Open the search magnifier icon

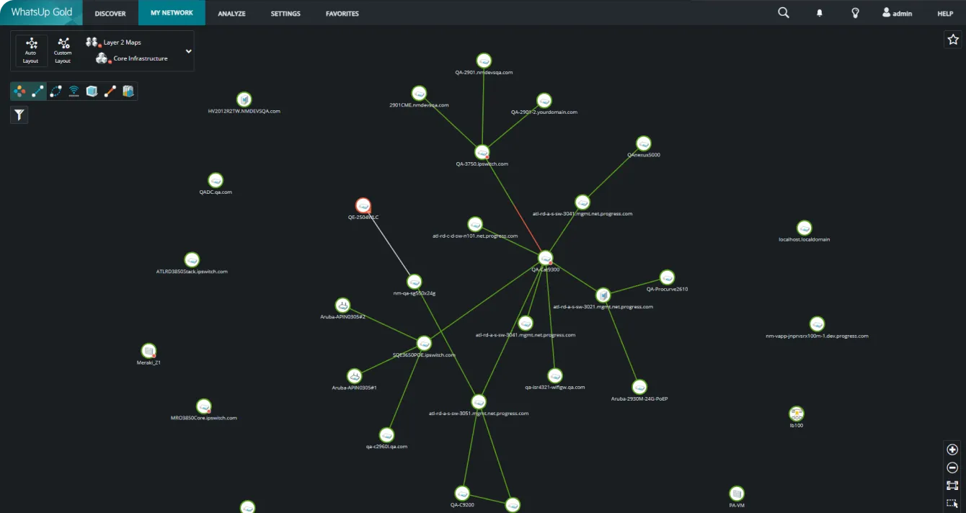click(x=784, y=12)
